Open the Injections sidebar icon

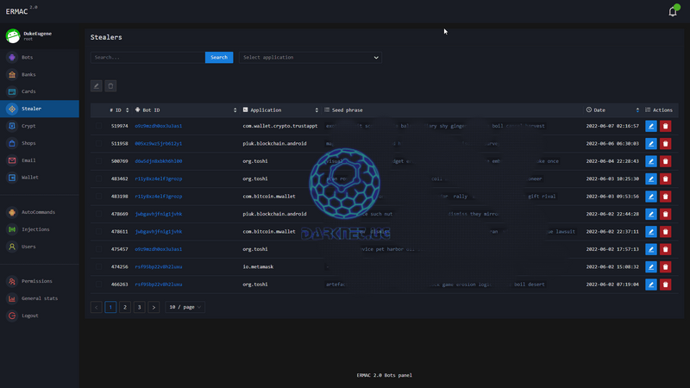click(x=12, y=229)
